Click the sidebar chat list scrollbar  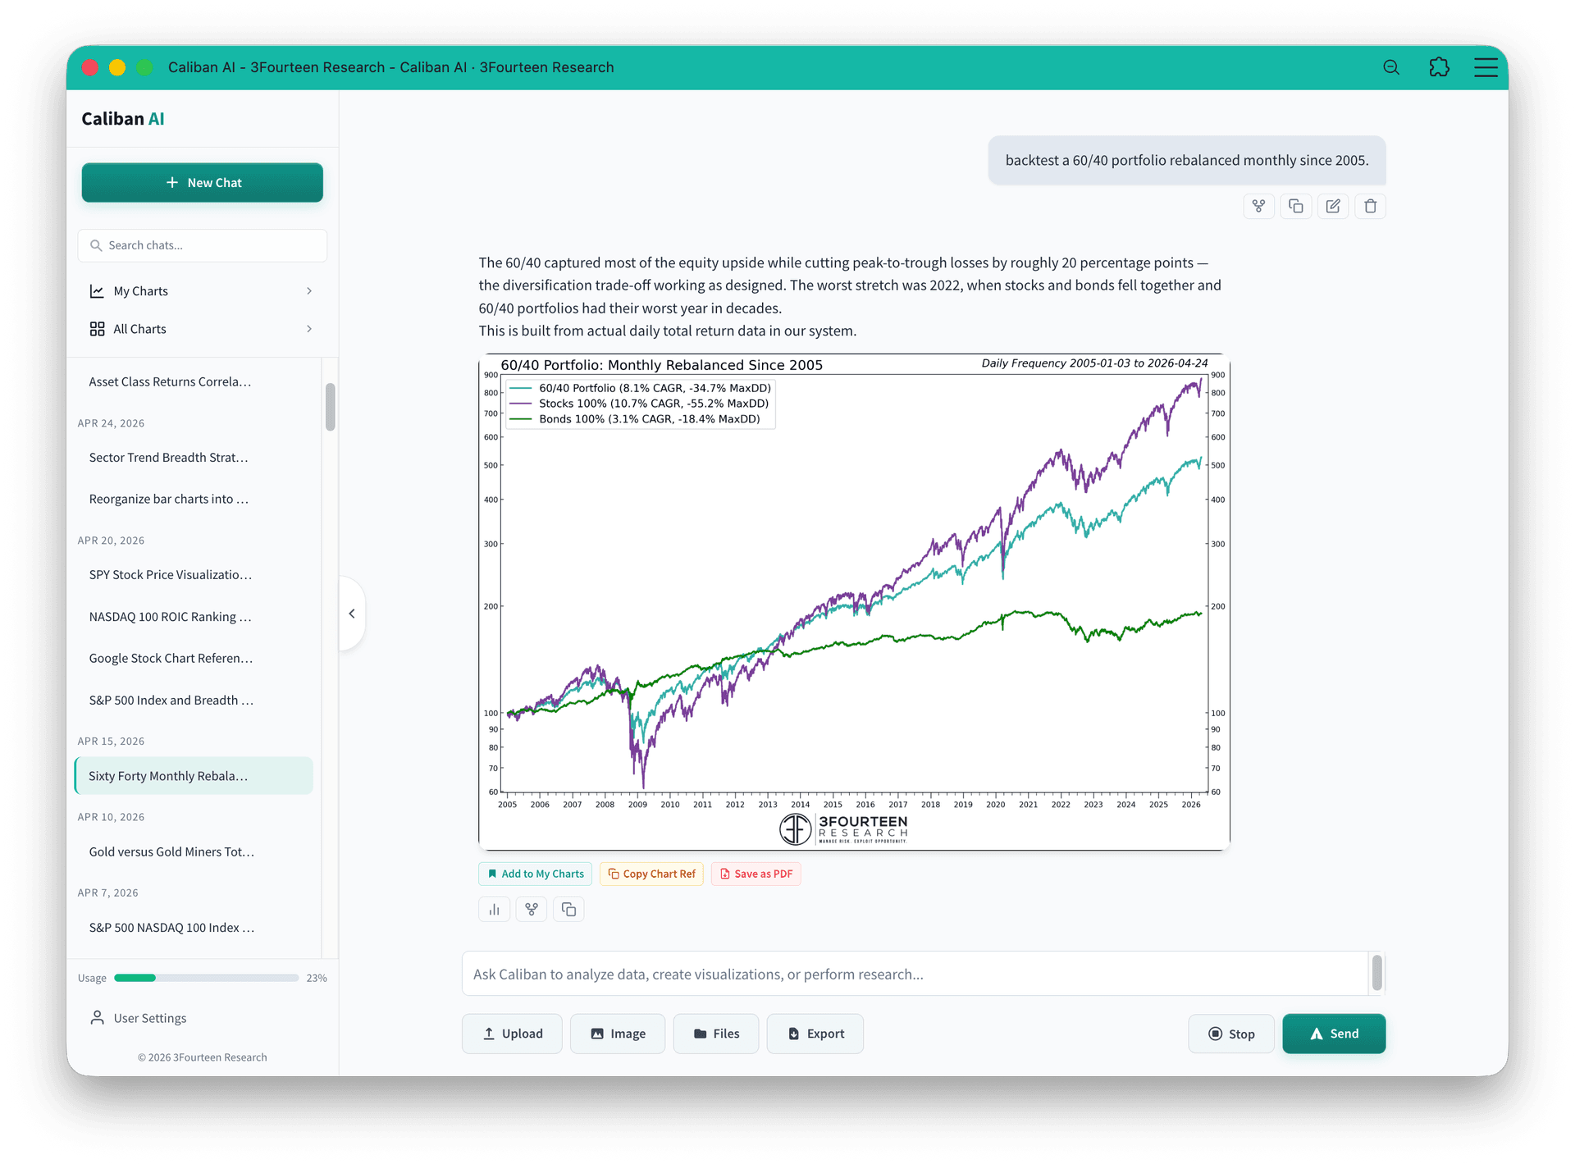click(x=330, y=407)
